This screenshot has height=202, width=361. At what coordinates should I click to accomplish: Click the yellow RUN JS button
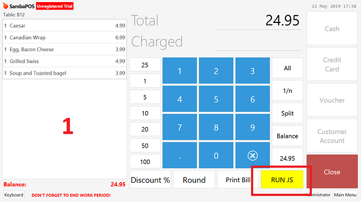[282, 180]
